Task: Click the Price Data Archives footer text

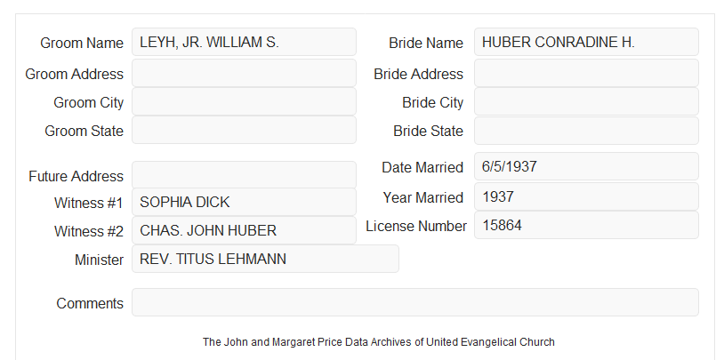Action: 379,342
